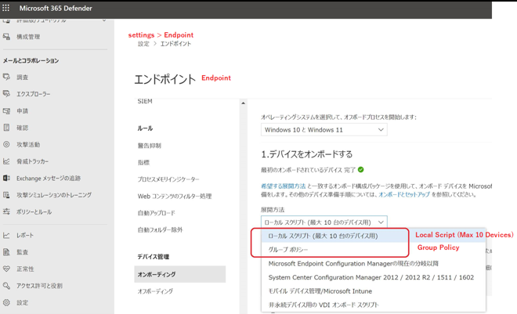Open SIEM in the settings list
This screenshot has height=314, width=517.
[145, 101]
